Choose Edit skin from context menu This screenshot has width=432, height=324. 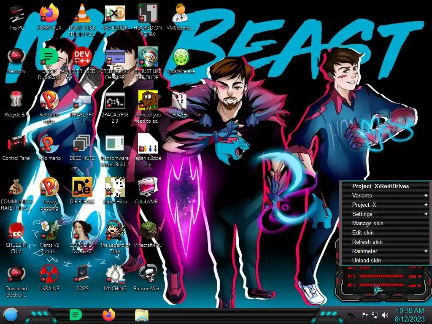pyautogui.click(x=386, y=232)
